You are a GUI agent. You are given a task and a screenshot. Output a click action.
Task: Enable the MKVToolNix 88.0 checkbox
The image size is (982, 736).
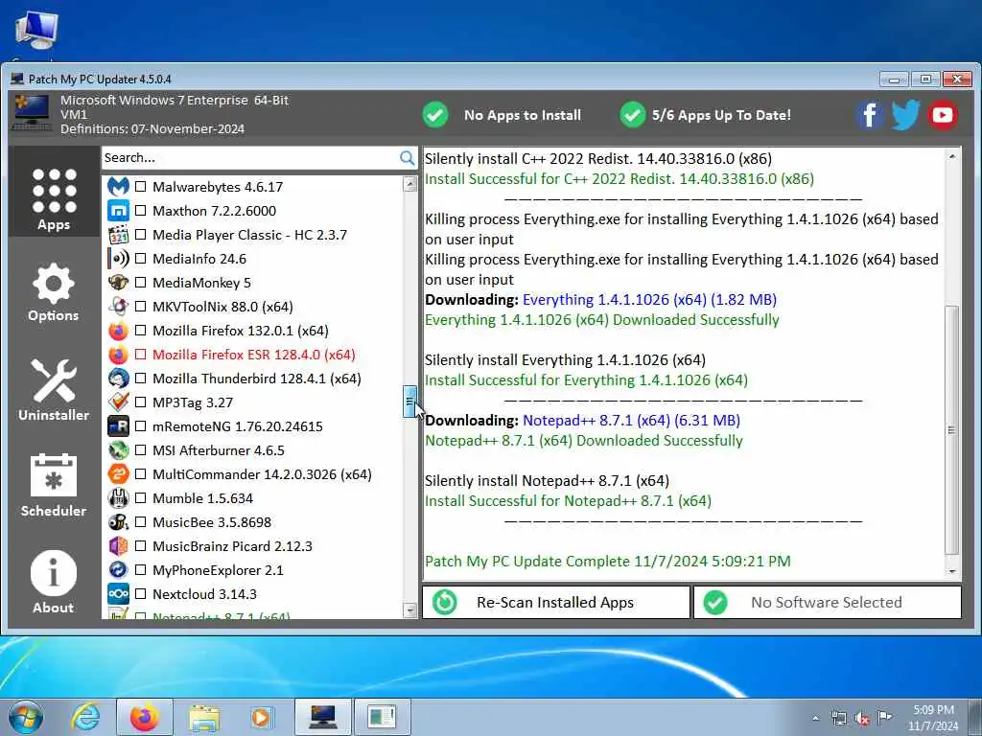pyautogui.click(x=140, y=307)
